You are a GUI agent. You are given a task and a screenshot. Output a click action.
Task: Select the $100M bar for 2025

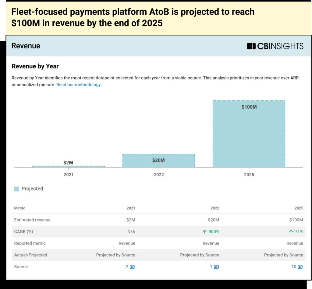249,134
